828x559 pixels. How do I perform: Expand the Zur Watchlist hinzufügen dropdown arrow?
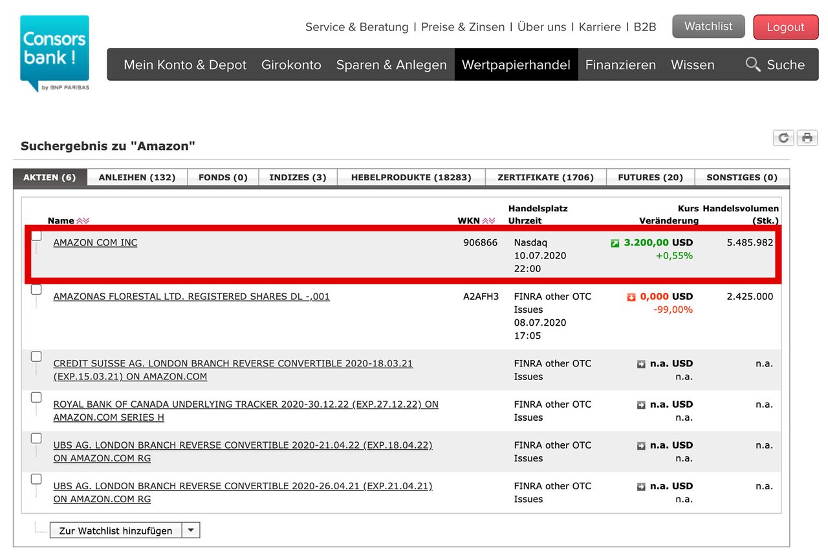pos(191,531)
